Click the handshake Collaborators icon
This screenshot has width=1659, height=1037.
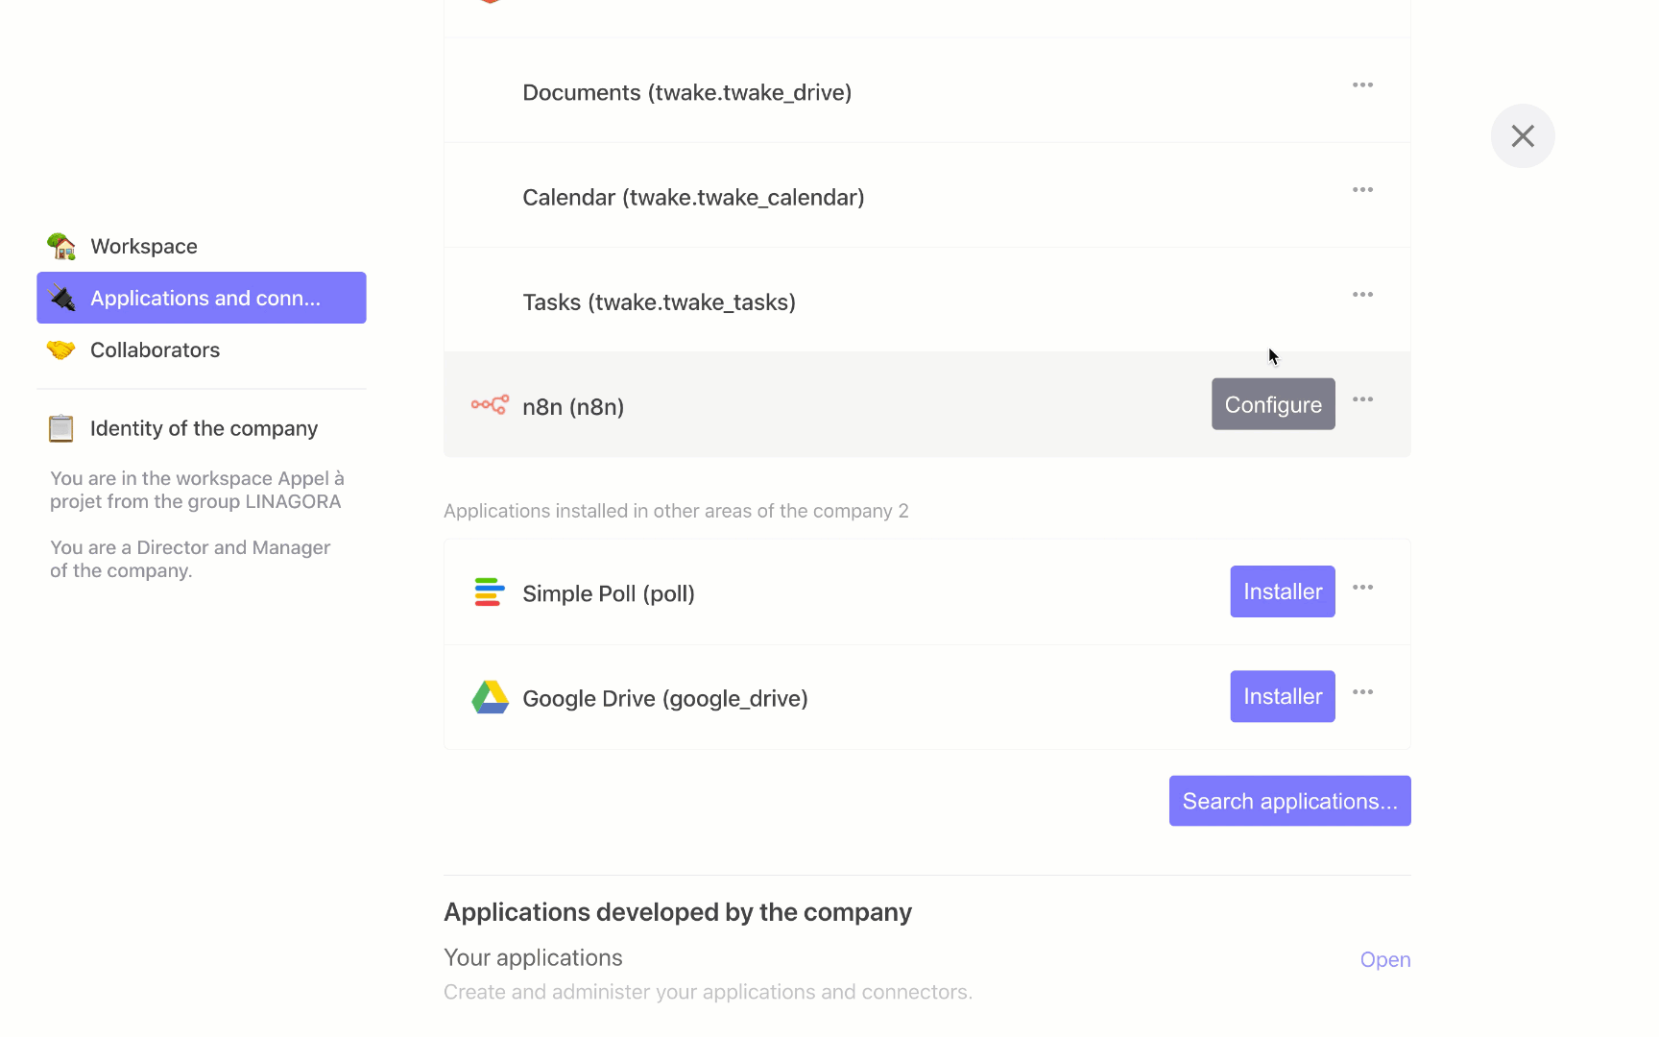pos(61,350)
